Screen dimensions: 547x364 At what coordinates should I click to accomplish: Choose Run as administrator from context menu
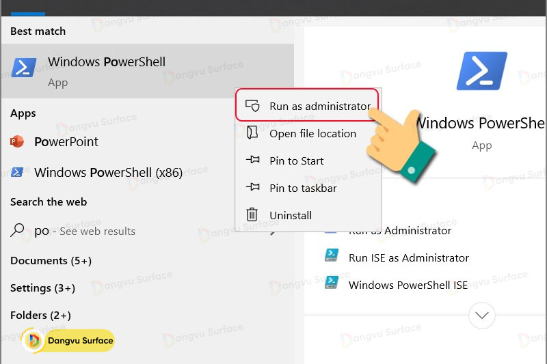[x=319, y=106]
